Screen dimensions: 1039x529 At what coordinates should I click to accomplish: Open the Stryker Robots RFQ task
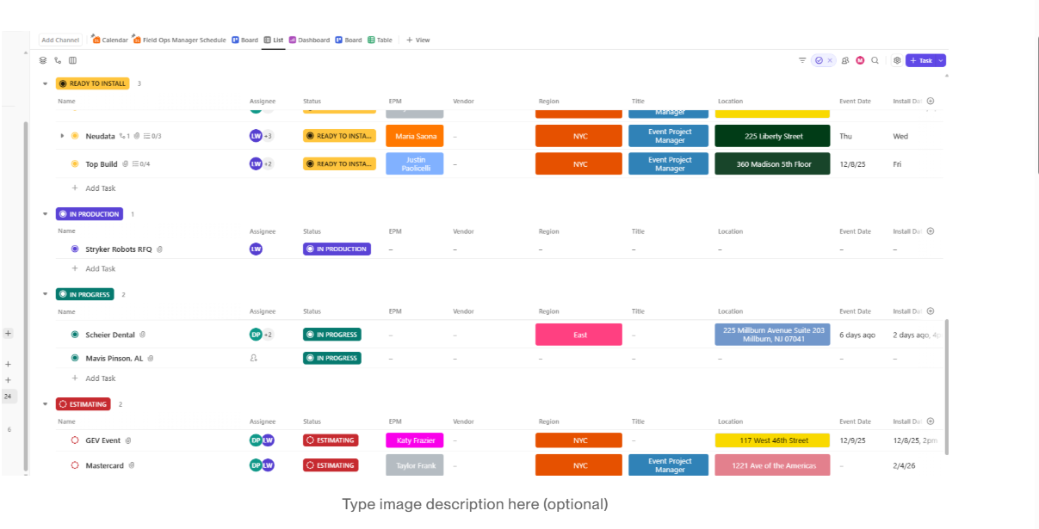[x=118, y=249]
